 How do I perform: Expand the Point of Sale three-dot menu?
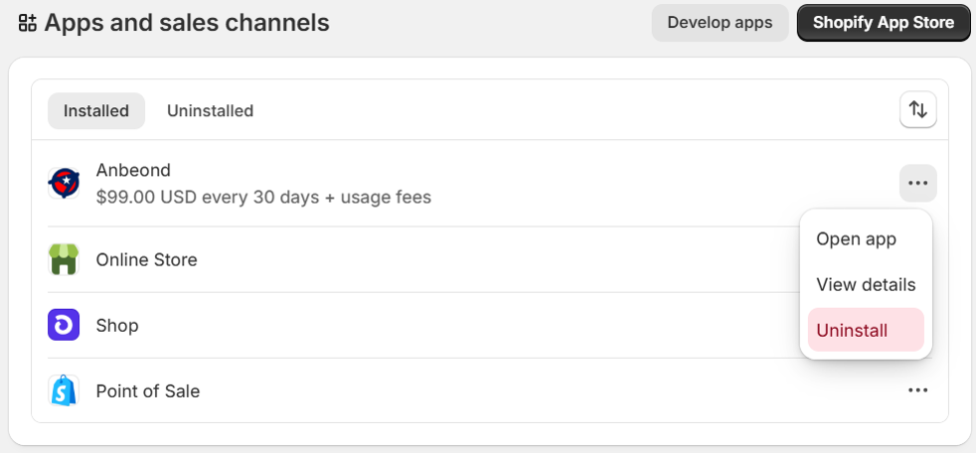coord(917,390)
